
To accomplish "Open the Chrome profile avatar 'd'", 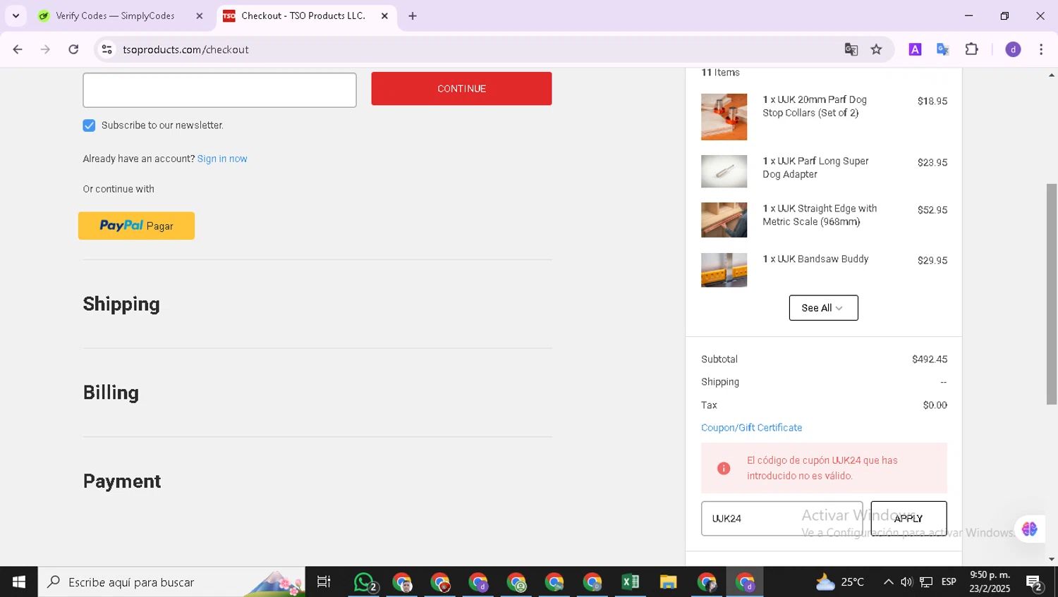I will [1013, 49].
